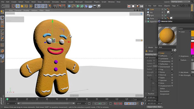Open the green generators (subdivision) icon

(x=78, y=6)
